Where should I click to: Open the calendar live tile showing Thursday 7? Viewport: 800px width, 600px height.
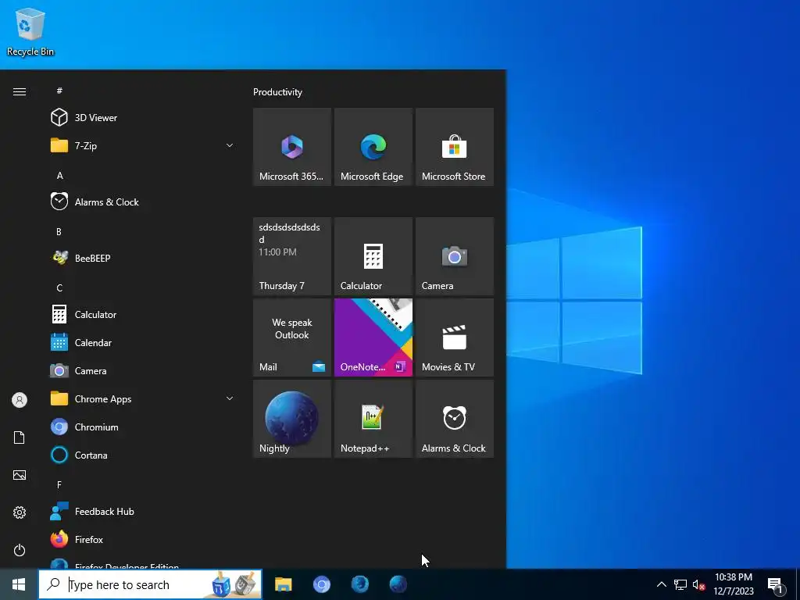(x=292, y=256)
